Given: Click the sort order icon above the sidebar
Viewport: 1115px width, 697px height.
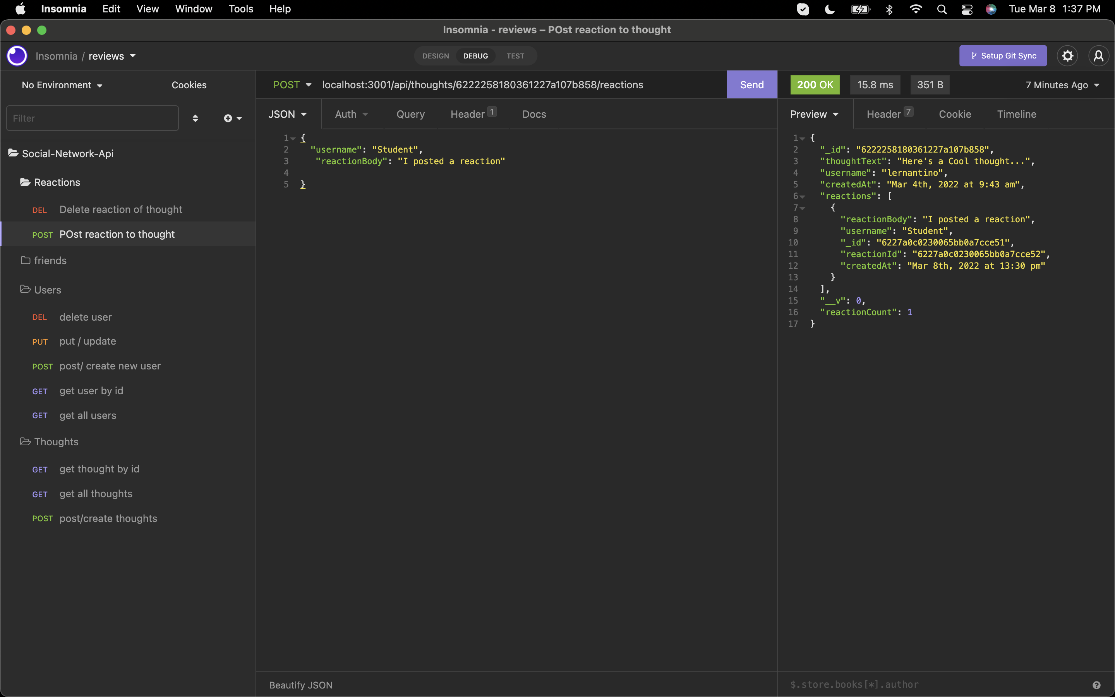Looking at the screenshot, I should click(x=196, y=118).
